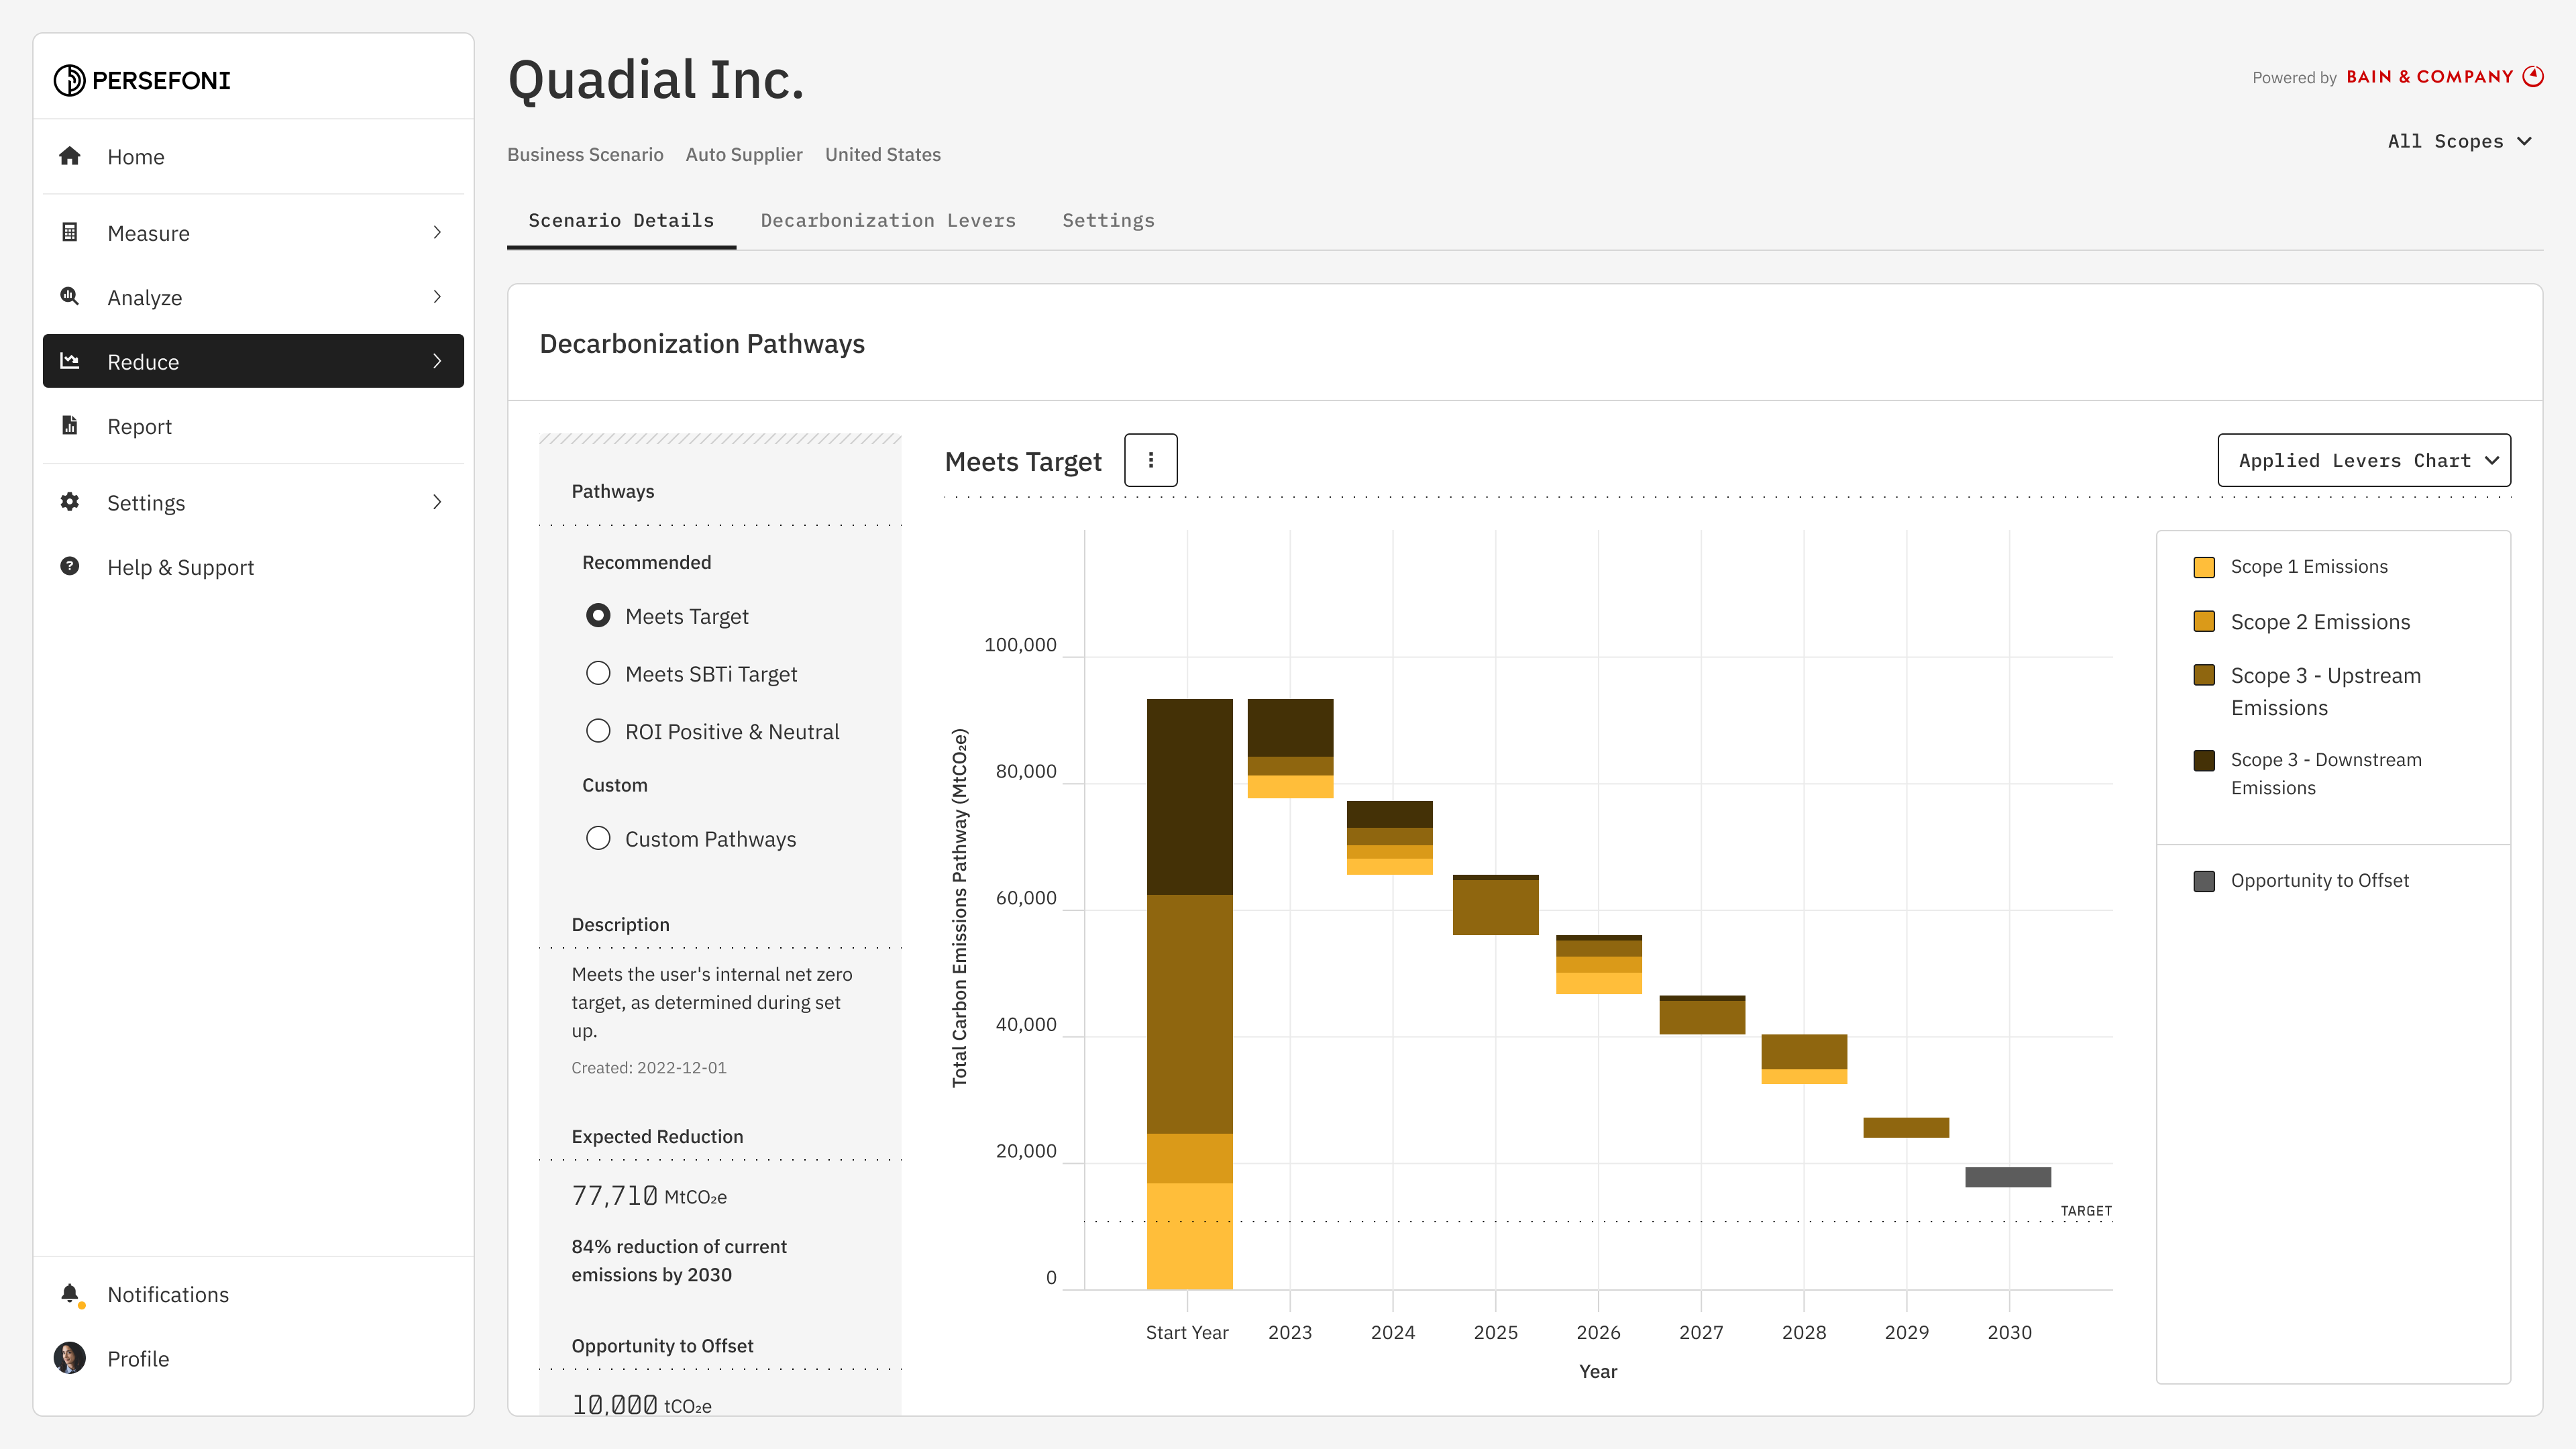Click the Settings gear icon in sidebar
Image resolution: width=2576 pixels, height=1449 pixels.
pyautogui.click(x=69, y=502)
